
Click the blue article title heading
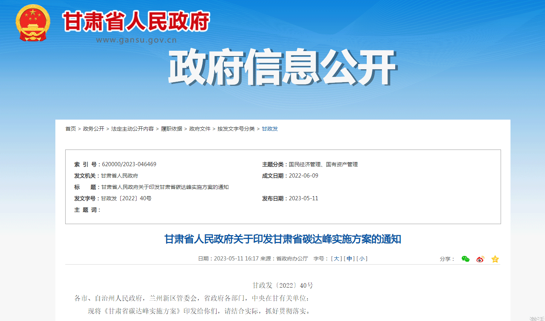tap(283, 239)
